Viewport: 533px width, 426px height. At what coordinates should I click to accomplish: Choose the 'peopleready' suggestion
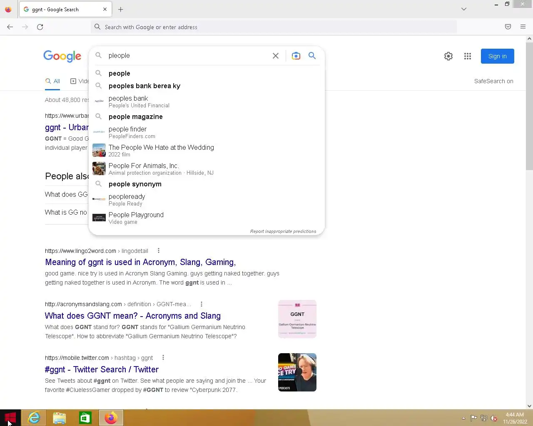pos(207,200)
